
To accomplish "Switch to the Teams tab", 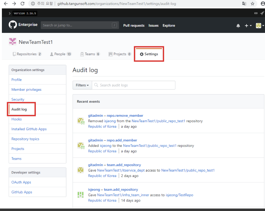I will (90, 54).
